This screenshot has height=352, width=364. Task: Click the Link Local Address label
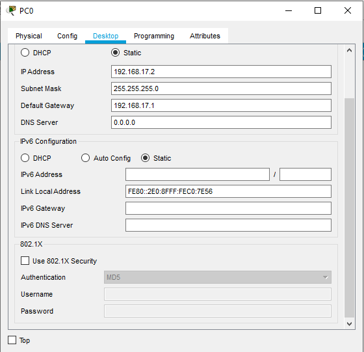coord(51,191)
